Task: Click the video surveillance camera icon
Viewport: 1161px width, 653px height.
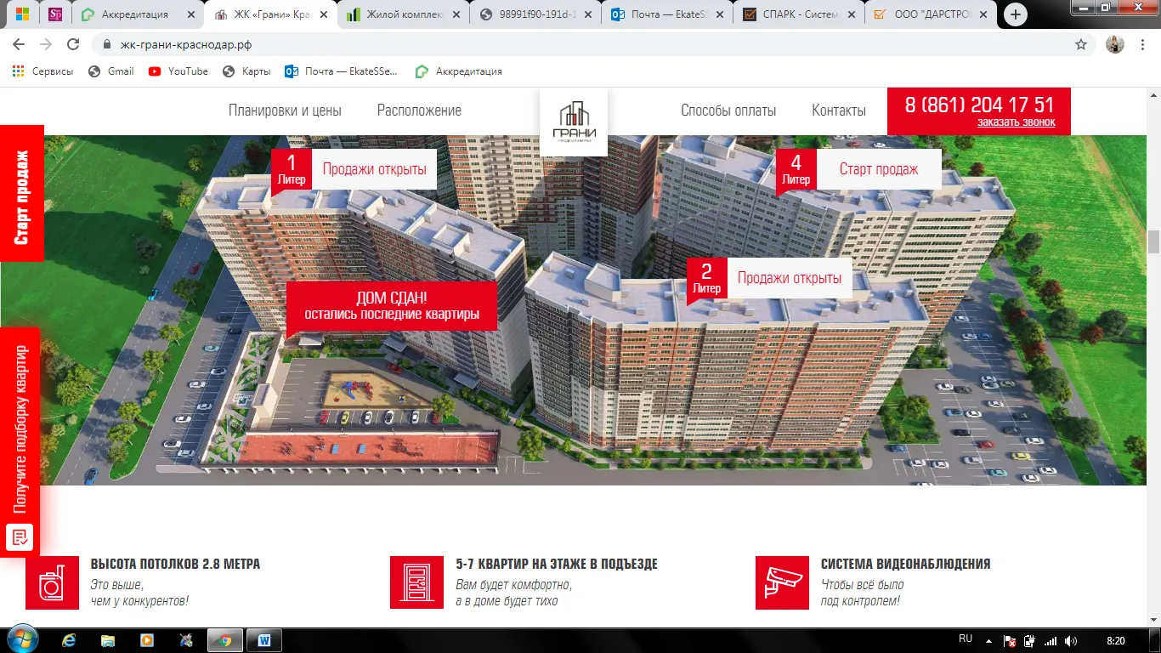Action: [x=782, y=583]
